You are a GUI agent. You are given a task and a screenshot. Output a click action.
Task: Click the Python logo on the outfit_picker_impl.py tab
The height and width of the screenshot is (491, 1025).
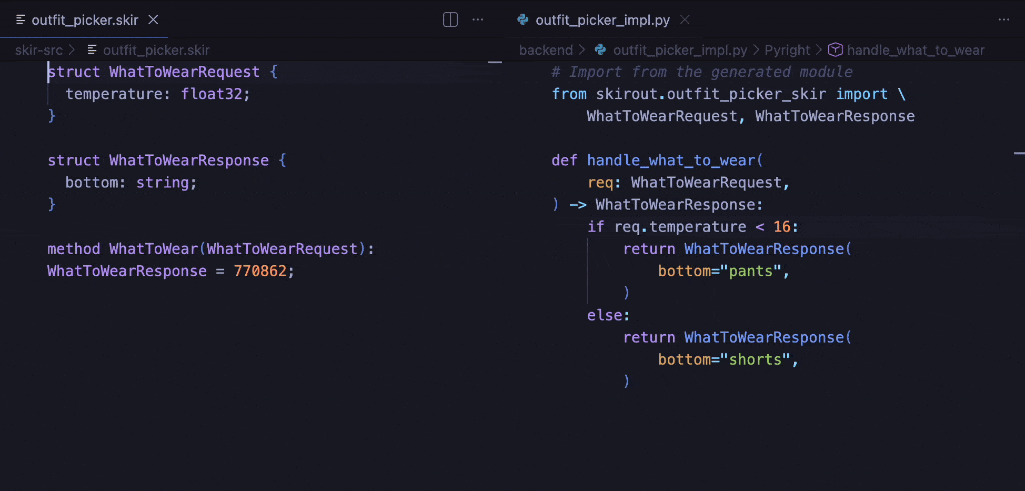(x=522, y=19)
